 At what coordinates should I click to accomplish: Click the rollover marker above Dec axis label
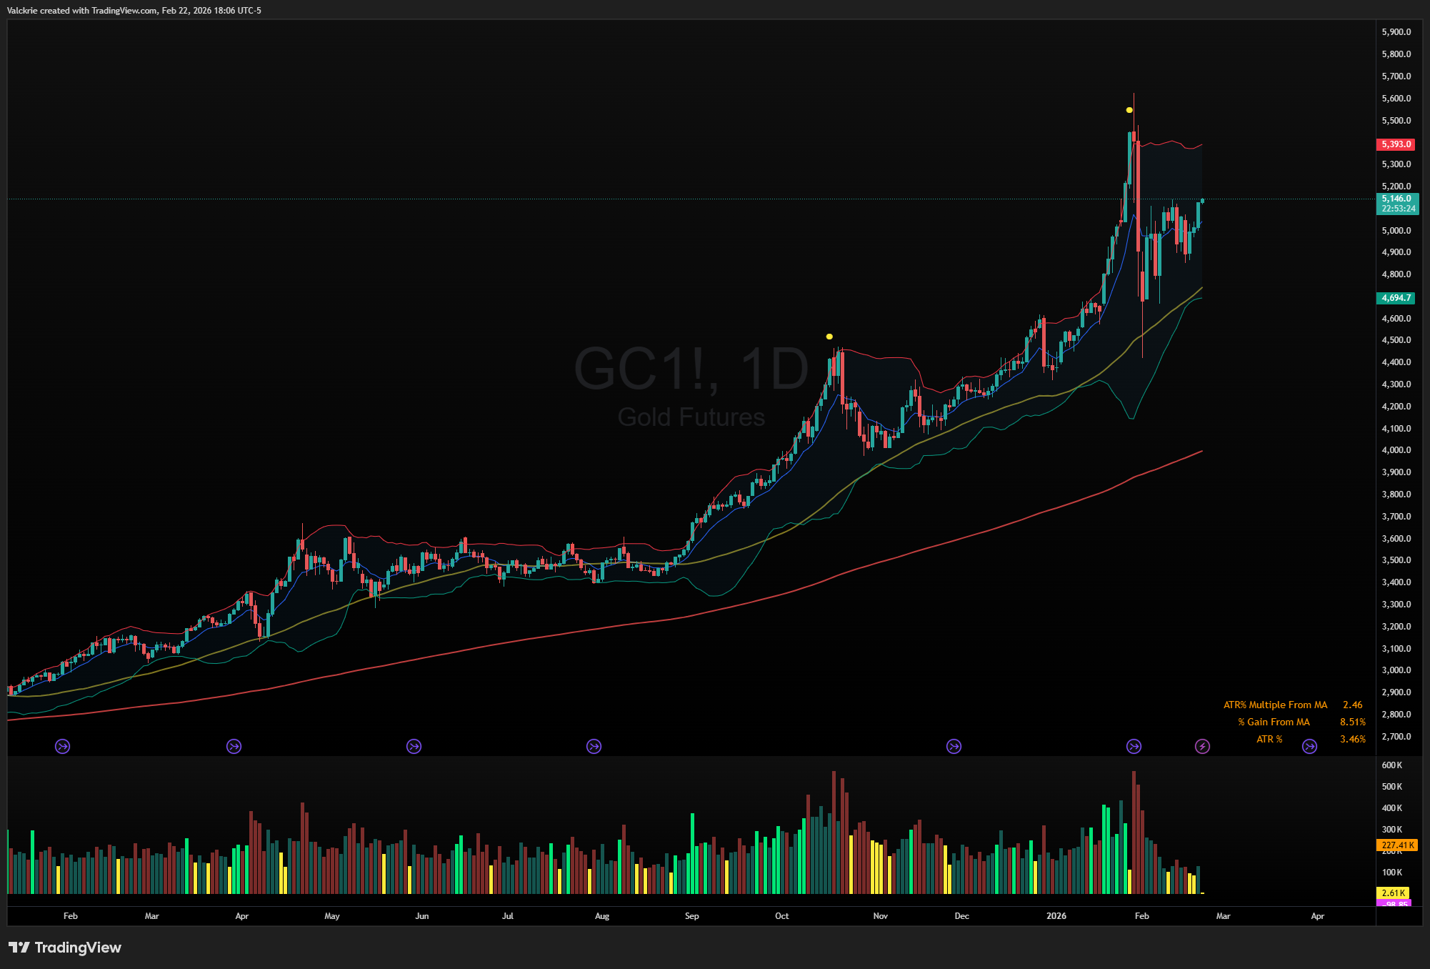[x=954, y=747]
